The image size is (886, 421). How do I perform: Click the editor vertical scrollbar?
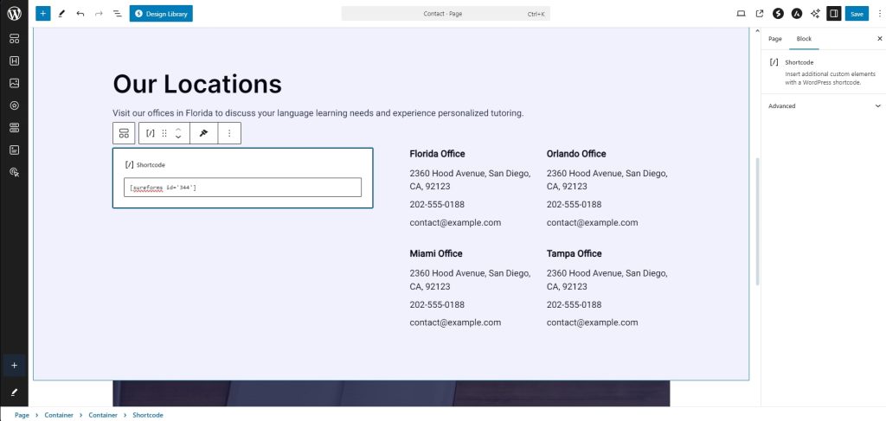pyautogui.click(x=758, y=221)
